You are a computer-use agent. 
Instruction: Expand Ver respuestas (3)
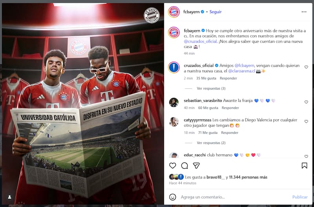tap(211, 88)
